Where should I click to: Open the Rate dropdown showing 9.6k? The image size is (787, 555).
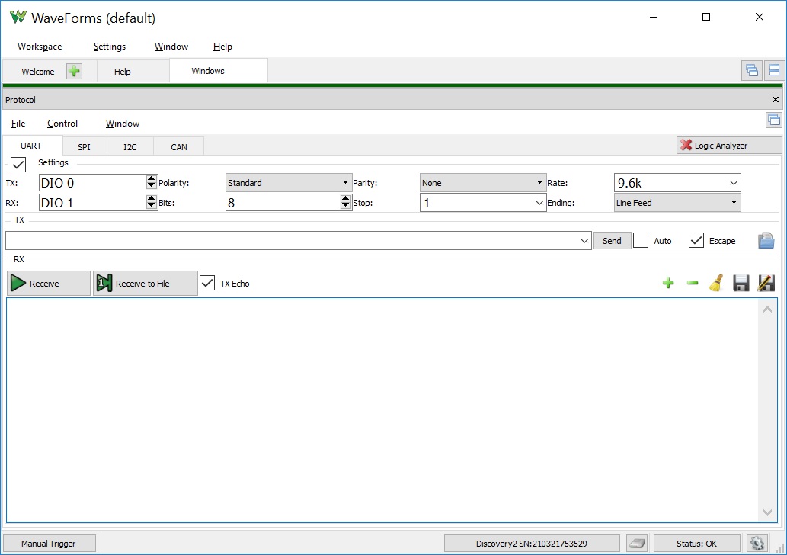click(x=677, y=183)
